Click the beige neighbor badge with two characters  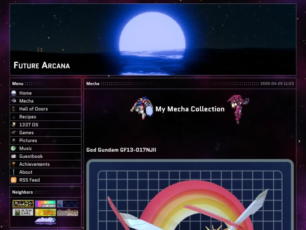(68, 212)
